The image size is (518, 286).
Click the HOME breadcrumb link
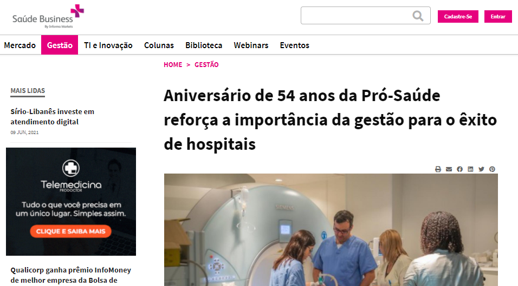[173, 64]
